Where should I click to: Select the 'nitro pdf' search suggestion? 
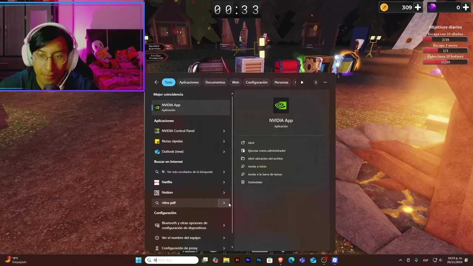[185, 203]
